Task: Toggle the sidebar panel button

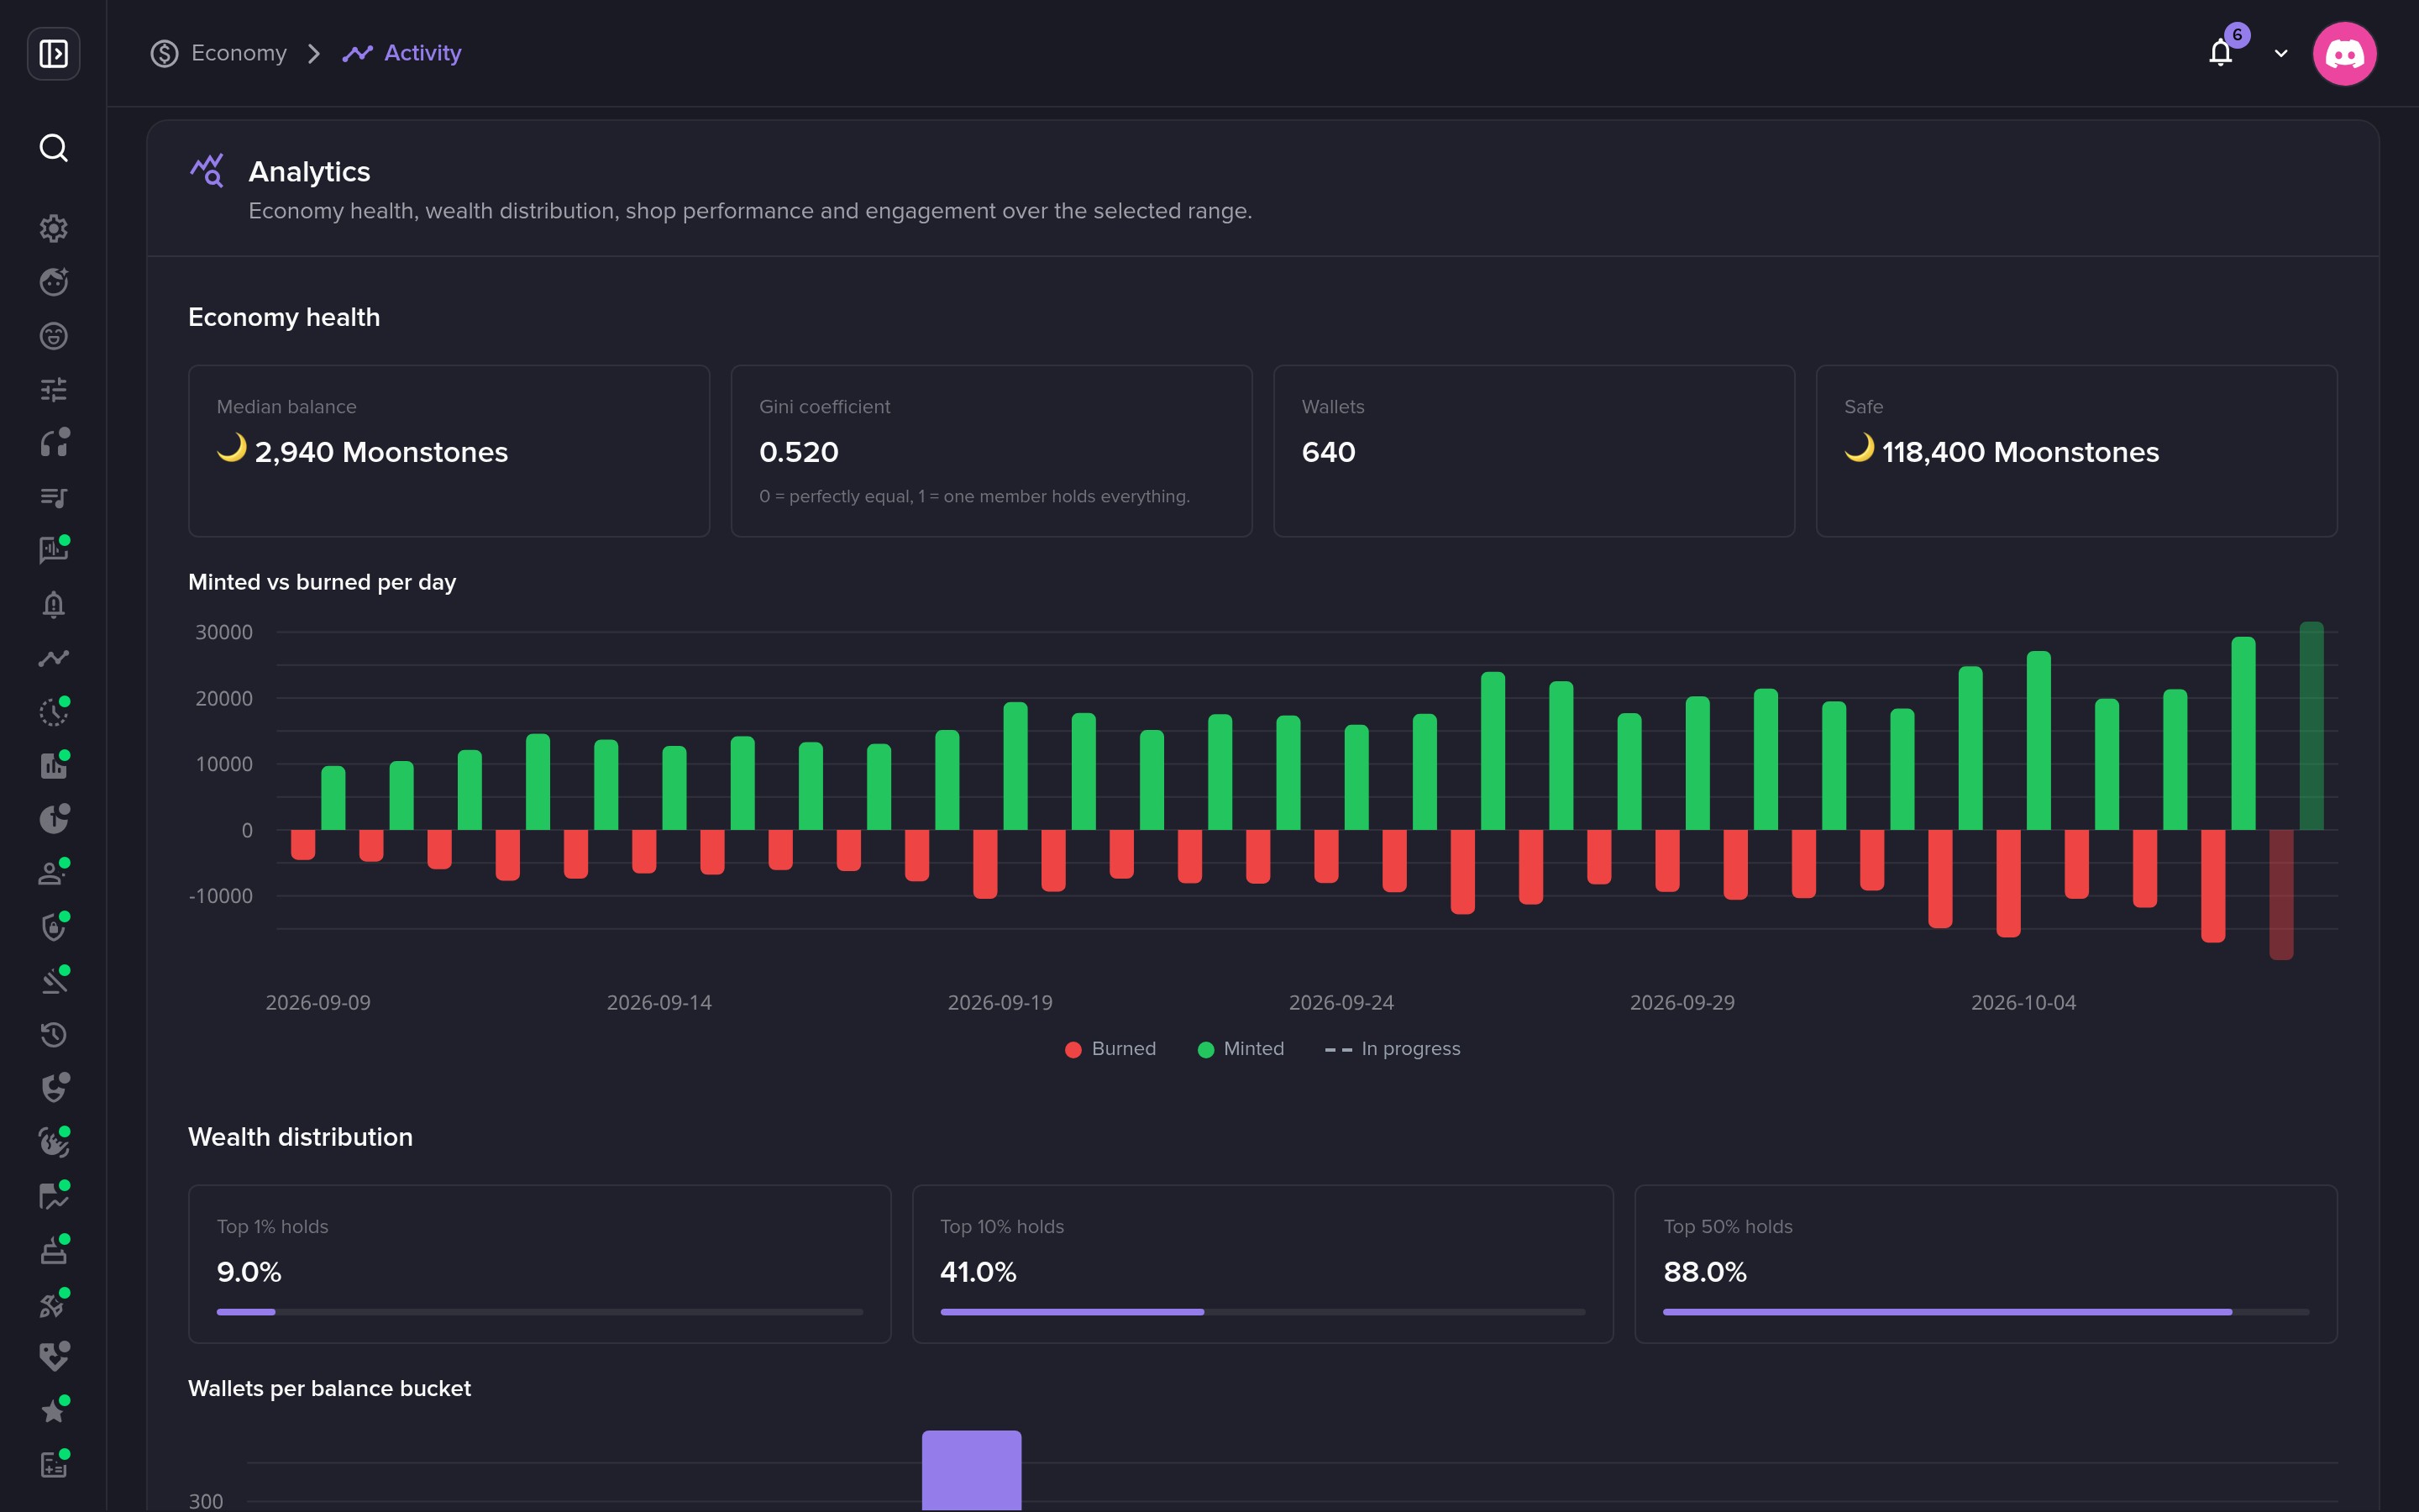Action: (x=53, y=53)
